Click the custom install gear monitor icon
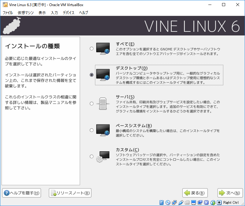 coord(103,156)
